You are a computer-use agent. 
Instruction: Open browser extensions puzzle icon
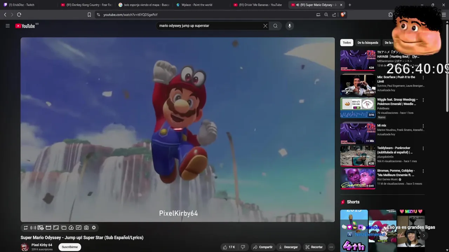point(390,15)
